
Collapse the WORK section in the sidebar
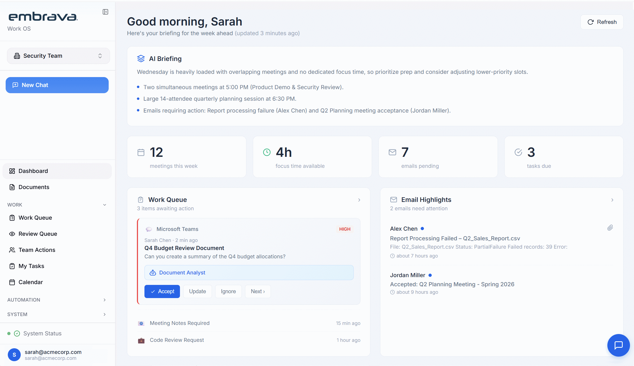(104, 205)
